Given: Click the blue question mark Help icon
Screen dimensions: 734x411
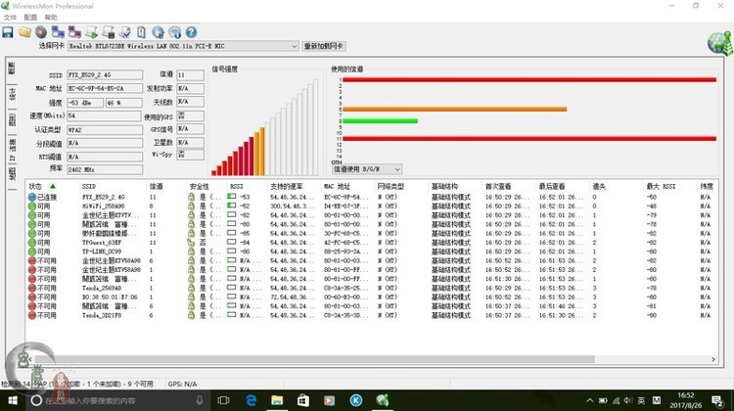Looking at the screenshot, I should (x=191, y=32).
